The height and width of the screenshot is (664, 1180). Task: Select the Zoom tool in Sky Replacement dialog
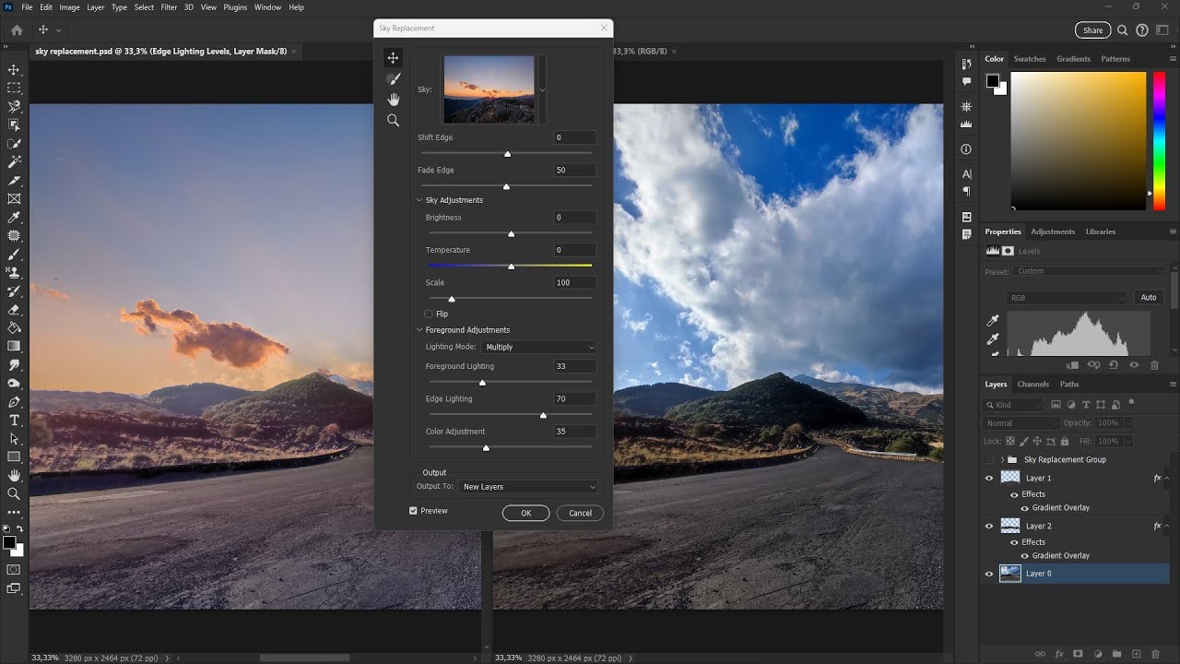(393, 120)
